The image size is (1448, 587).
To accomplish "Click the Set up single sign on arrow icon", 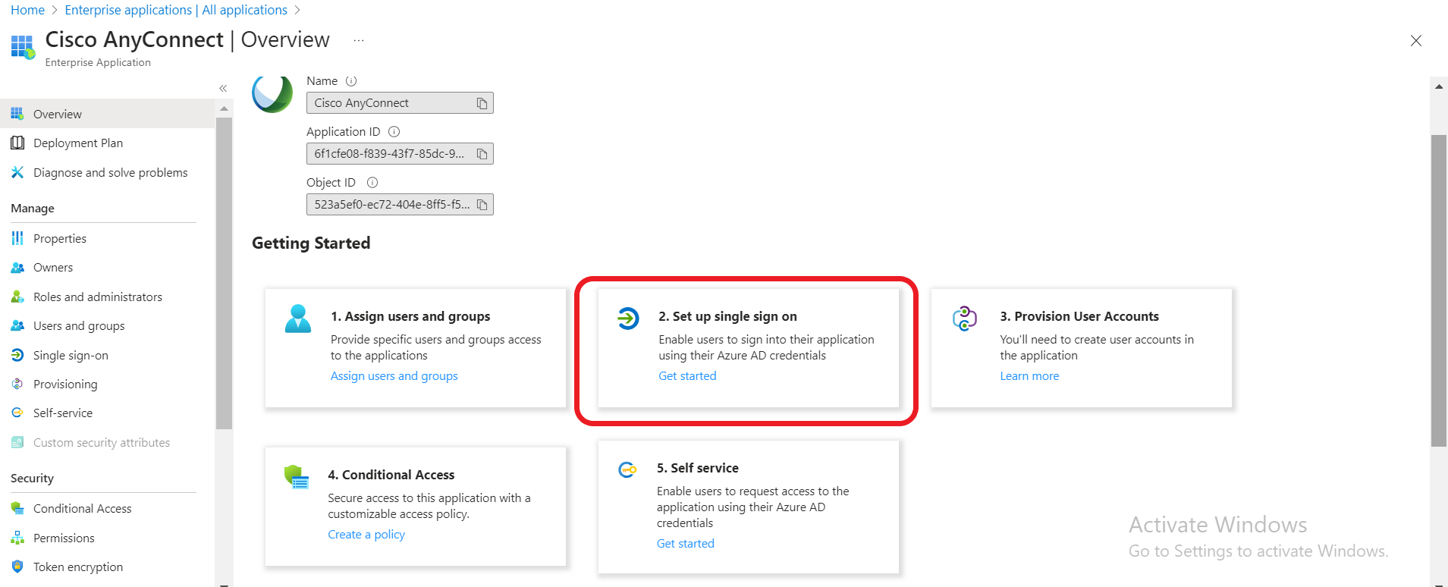I will (x=628, y=319).
